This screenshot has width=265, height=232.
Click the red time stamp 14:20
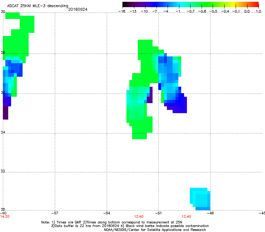coord(5,217)
